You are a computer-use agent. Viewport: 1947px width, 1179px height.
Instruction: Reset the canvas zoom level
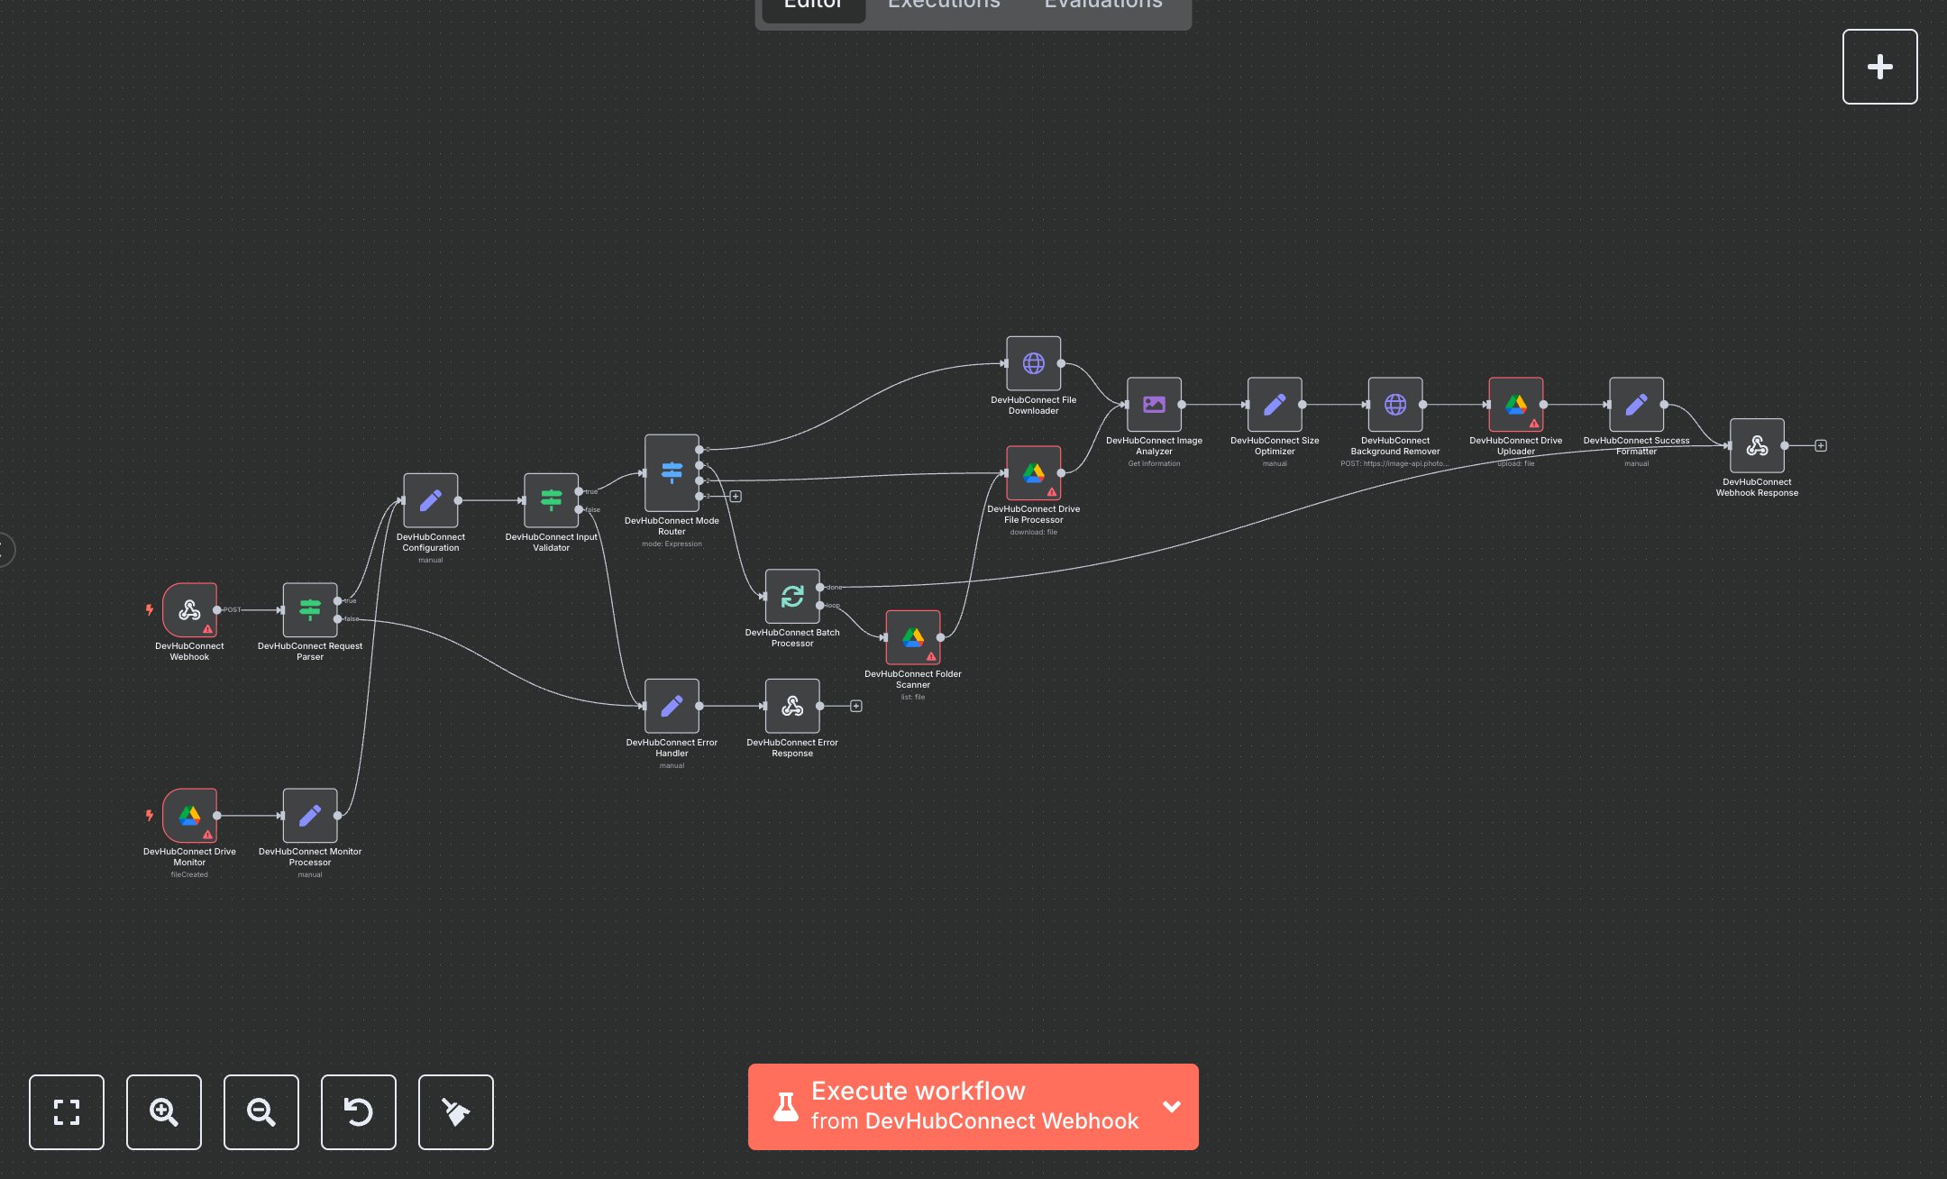(359, 1112)
